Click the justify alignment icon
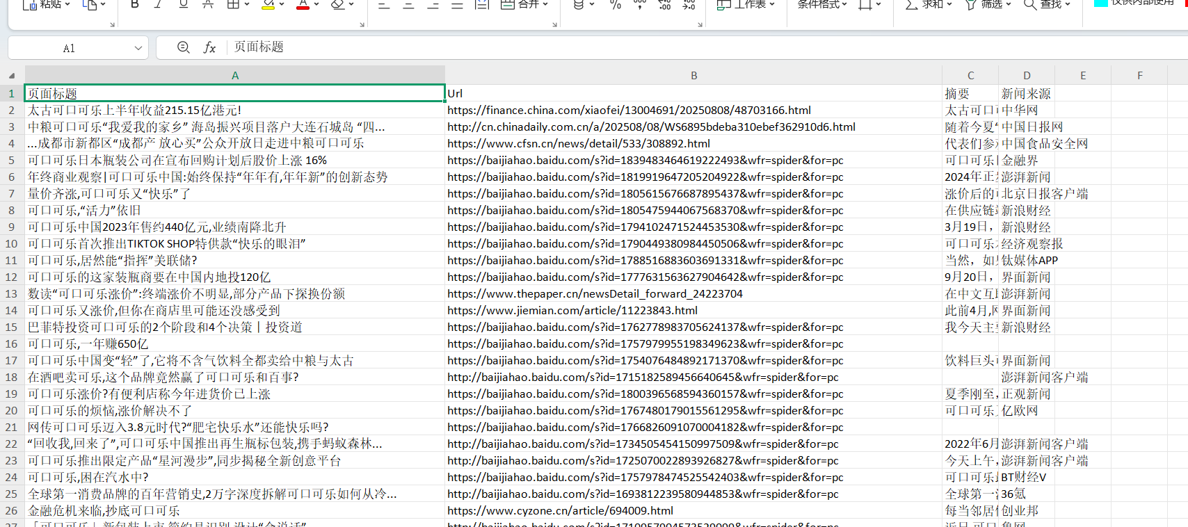 [457, 4]
